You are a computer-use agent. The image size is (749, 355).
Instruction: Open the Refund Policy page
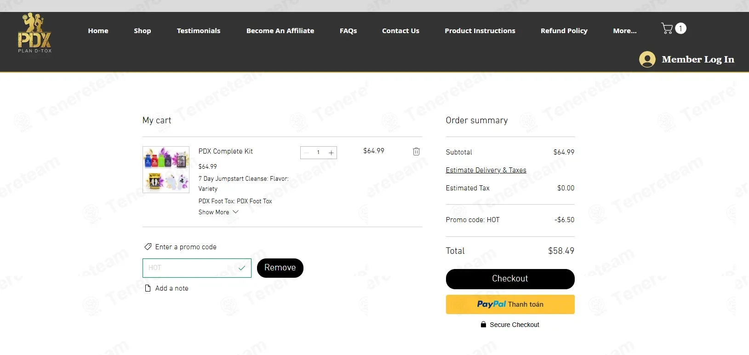(564, 31)
